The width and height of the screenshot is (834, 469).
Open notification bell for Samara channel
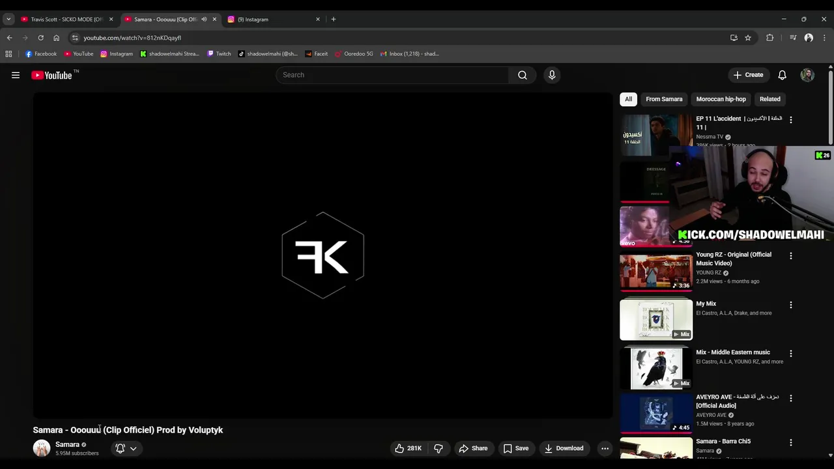(x=126, y=448)
